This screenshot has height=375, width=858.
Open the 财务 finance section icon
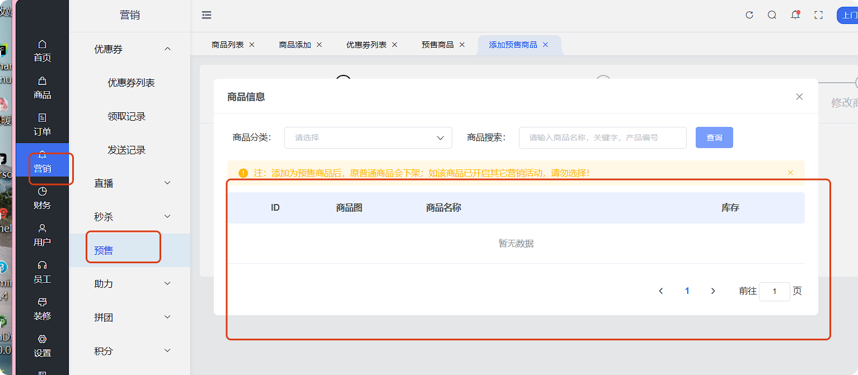pyautogui.click(x=42, y=192)
